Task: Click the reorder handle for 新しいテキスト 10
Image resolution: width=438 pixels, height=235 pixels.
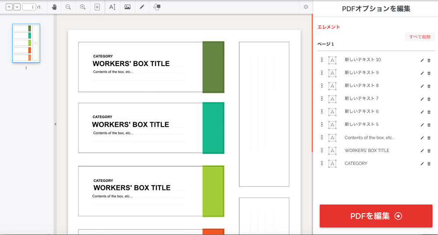Action: pyautogui.click(x=322, y=60)
